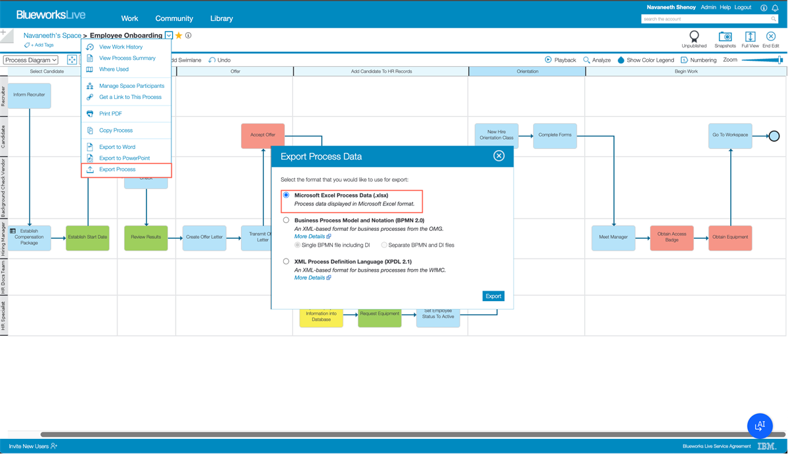Open the Library tab
This screenshot has height=454, width=788.
(x=221, y=18)
